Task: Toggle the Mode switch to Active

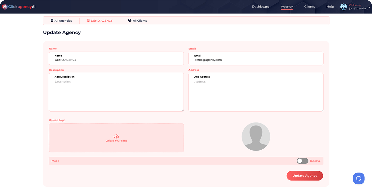Action: pyautogui.click(x=302, y=161)
